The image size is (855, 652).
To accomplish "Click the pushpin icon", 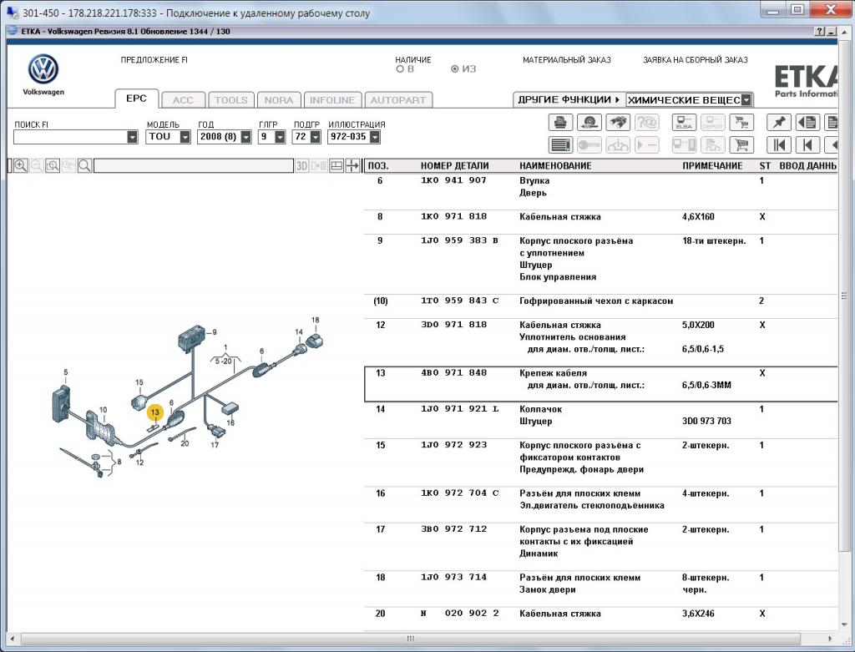I will (x=779, y=122).
